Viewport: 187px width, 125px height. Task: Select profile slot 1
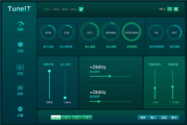56,117
